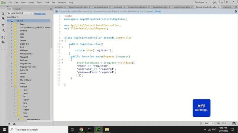
Task: Click the ENG language indicator
Action: 214,130
